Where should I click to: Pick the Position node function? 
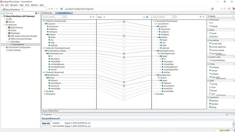214,37
